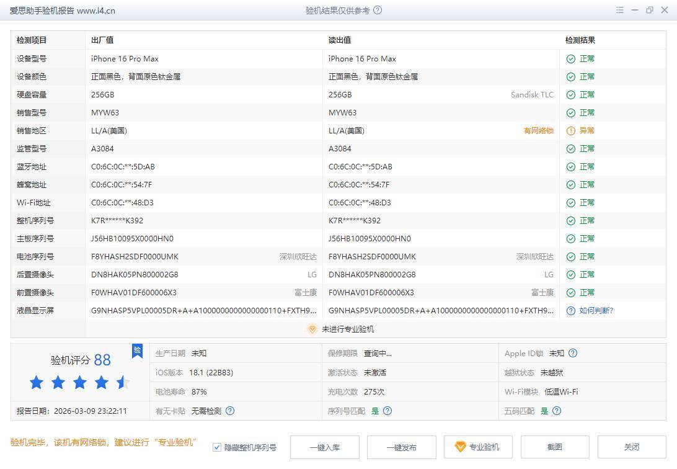Click the 检测结果 column header
This screenshot has height=469, width=677.
[580, 40]
